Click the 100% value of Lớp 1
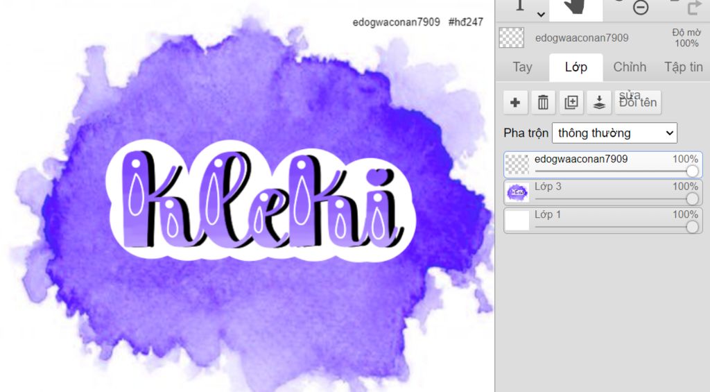The width and height of the screenshot is (710, 392). (x=685, y=214)
